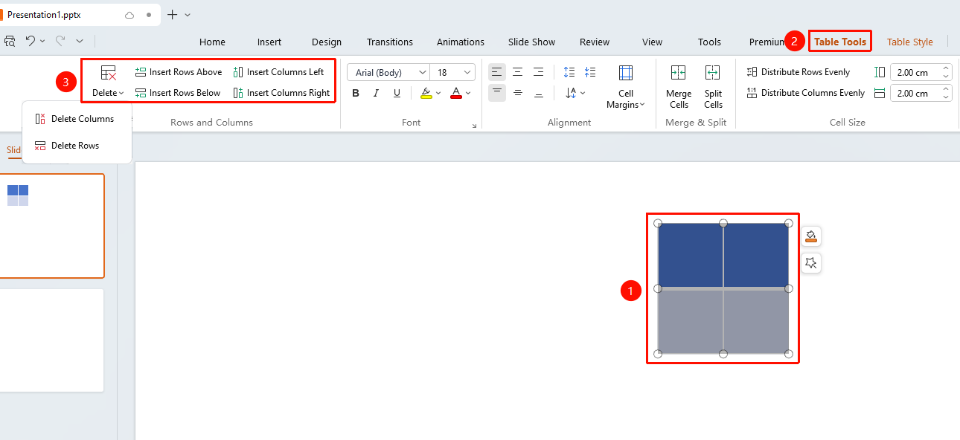
Task: Insert columns to the right
Action: 281,93
